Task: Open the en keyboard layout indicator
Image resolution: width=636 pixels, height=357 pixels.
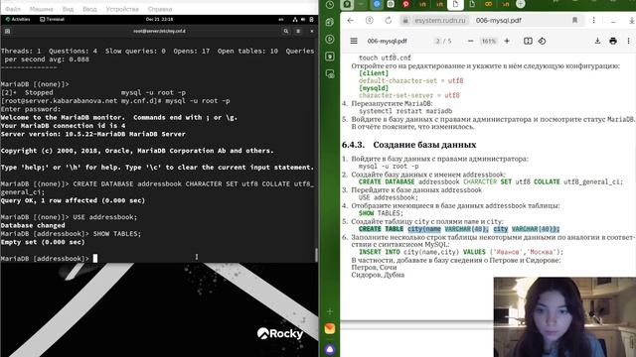Action: click(x=280, y=19)
